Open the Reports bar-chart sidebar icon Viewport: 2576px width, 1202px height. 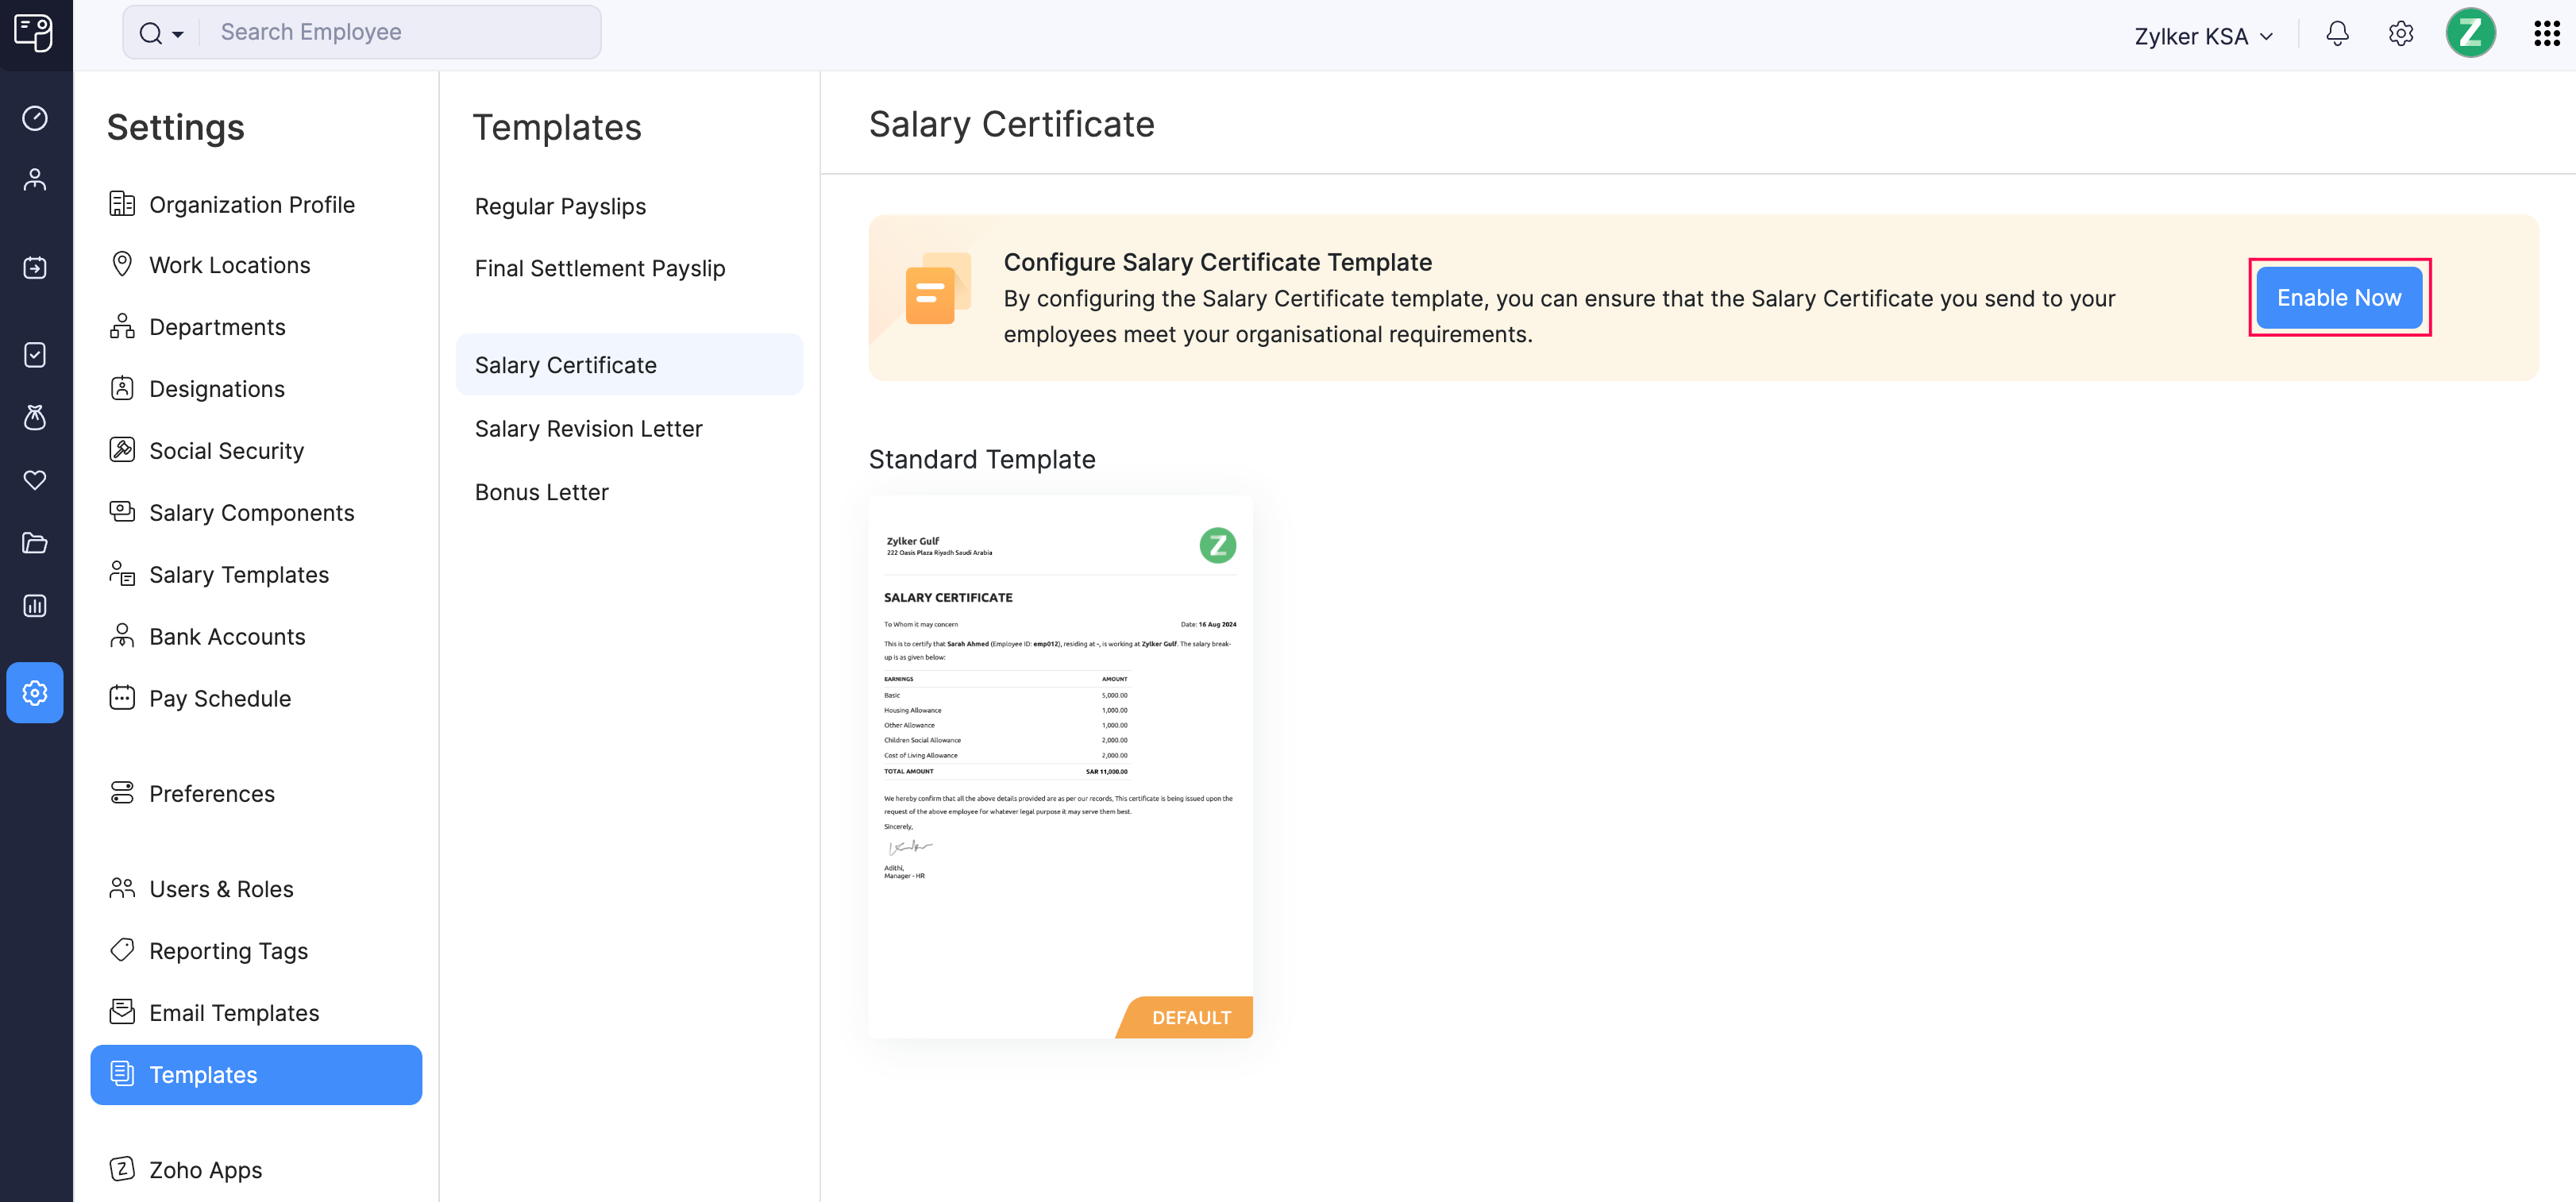click(35, 605)
